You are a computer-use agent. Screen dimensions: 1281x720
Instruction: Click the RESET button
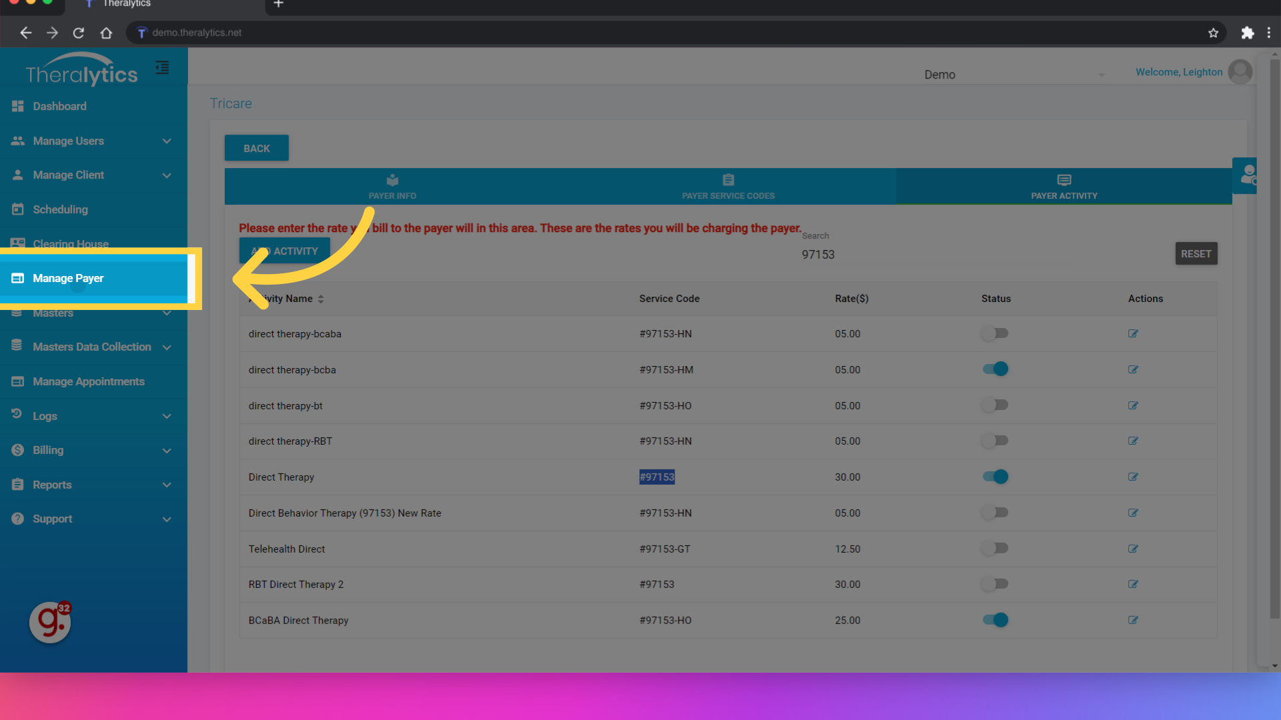[x=1196, y=253]
